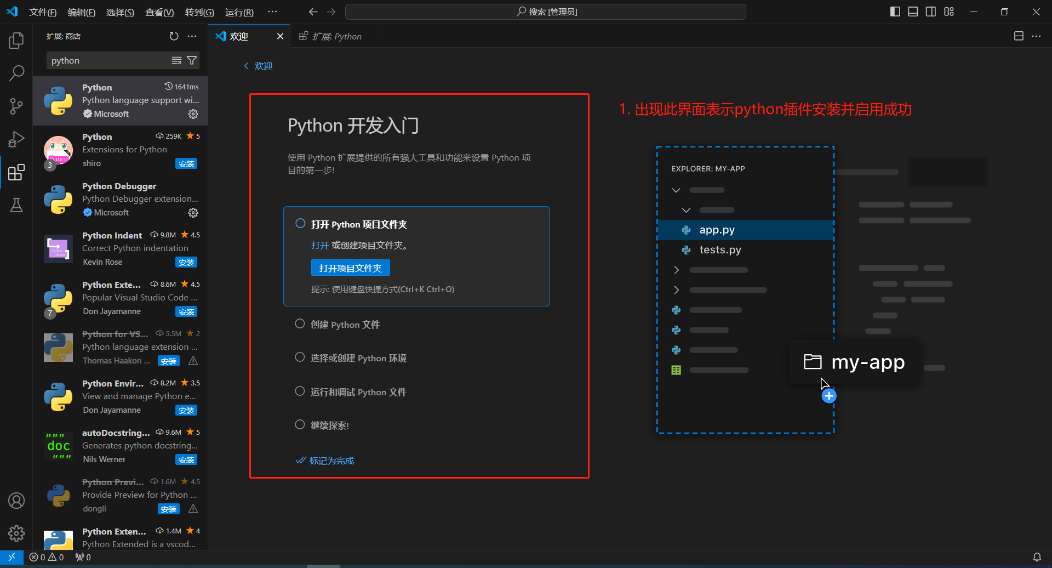Select the Python Debugger extension entry
Viewport: 1052px width, 568px height.
point(121,200)
